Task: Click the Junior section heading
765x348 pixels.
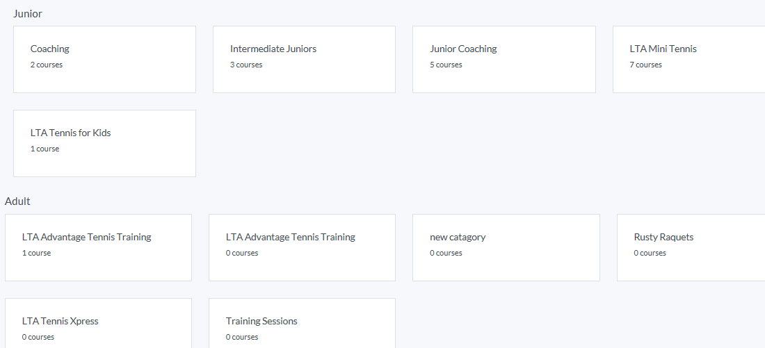Action: click(28, 14)
